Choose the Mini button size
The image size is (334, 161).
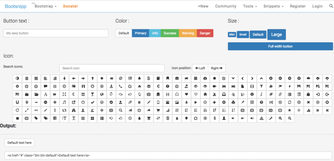pos(232,35)
